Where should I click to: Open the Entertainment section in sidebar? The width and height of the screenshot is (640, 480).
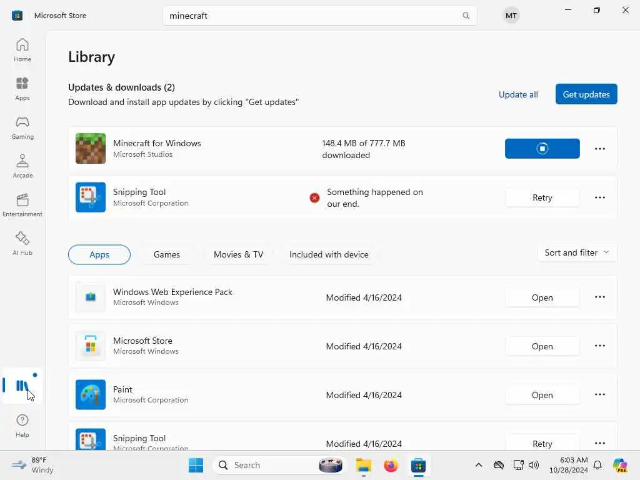[22, 205]
